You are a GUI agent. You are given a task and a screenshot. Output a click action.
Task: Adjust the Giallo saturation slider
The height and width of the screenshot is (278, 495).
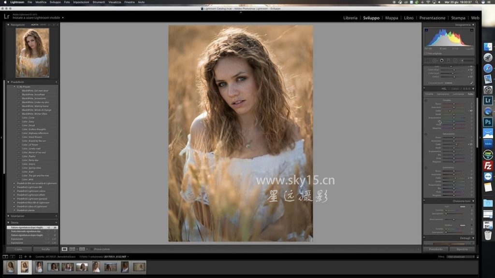pyautogui.click(x=456, y=144)
